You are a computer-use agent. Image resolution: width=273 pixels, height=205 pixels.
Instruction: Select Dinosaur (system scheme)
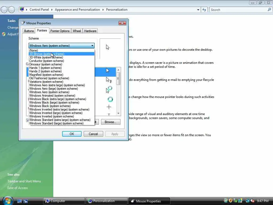[62, 64]
